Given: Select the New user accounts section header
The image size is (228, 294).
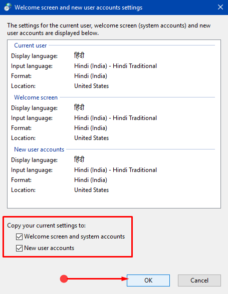Looking at the screenshot, I should tap(39, 149).
